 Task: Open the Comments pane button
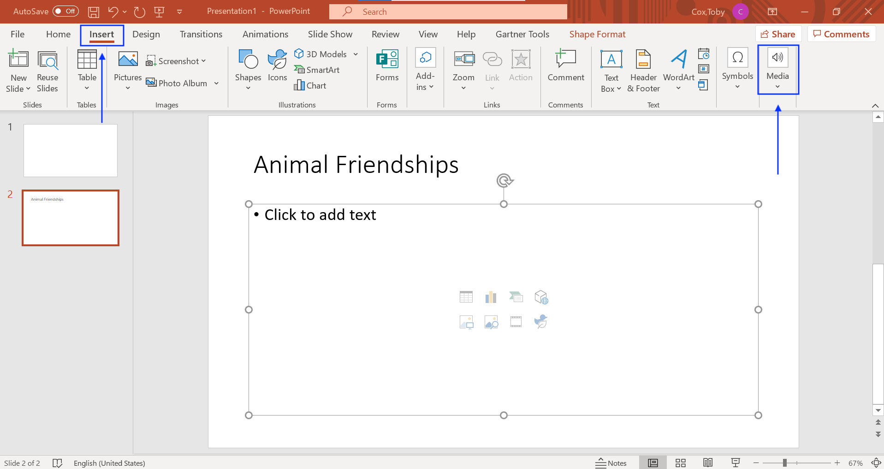click(842, 34)
